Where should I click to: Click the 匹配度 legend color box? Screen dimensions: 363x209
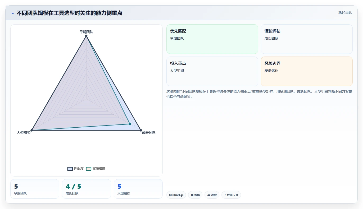click(x=70, y=169)
